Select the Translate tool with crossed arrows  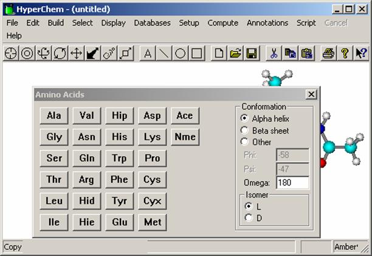point(77,53)
